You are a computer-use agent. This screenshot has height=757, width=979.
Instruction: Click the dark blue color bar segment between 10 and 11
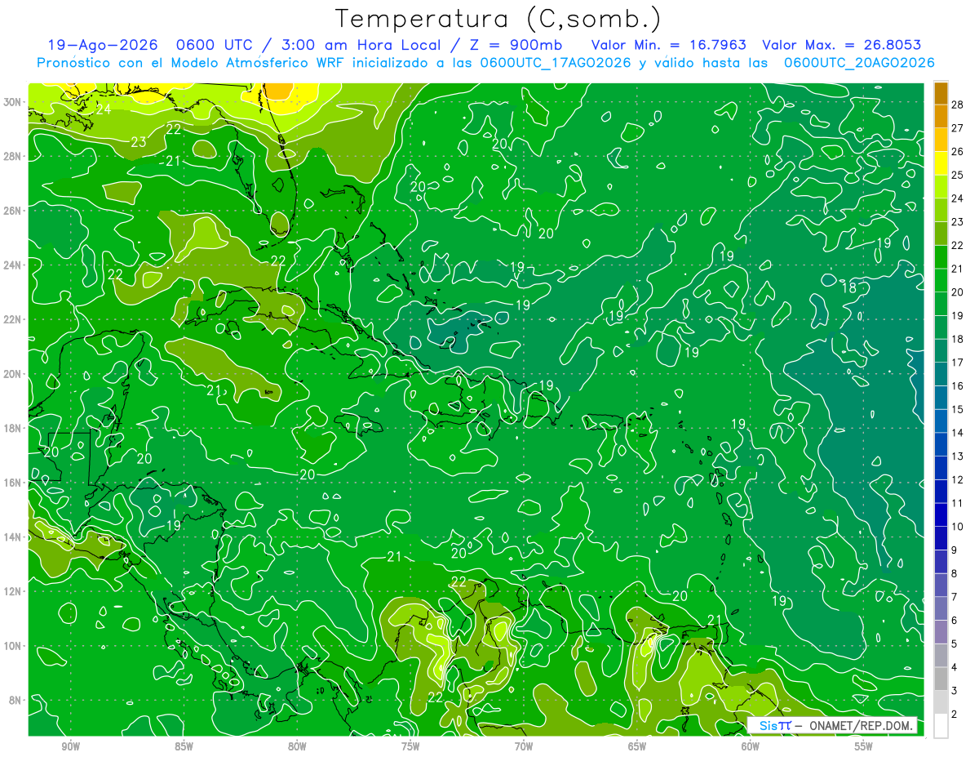point(941,515)
